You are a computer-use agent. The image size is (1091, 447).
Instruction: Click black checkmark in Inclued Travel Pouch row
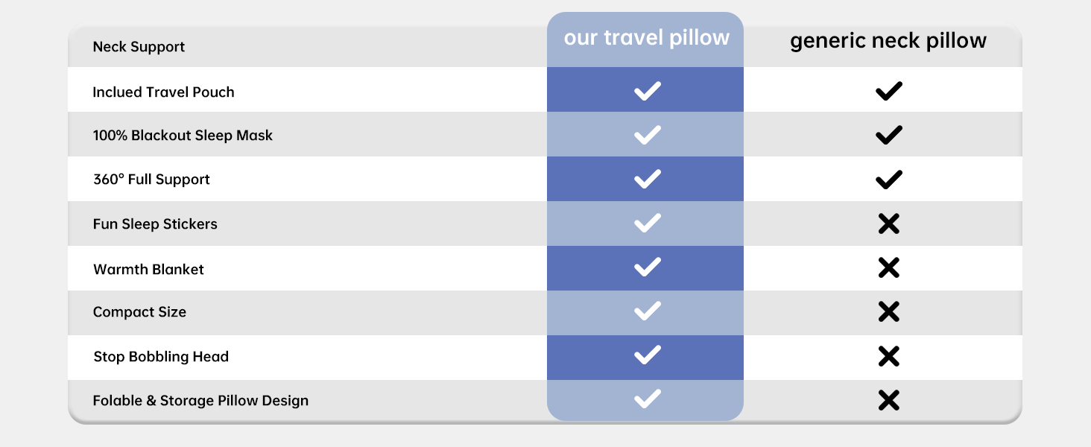pos(888,92)
